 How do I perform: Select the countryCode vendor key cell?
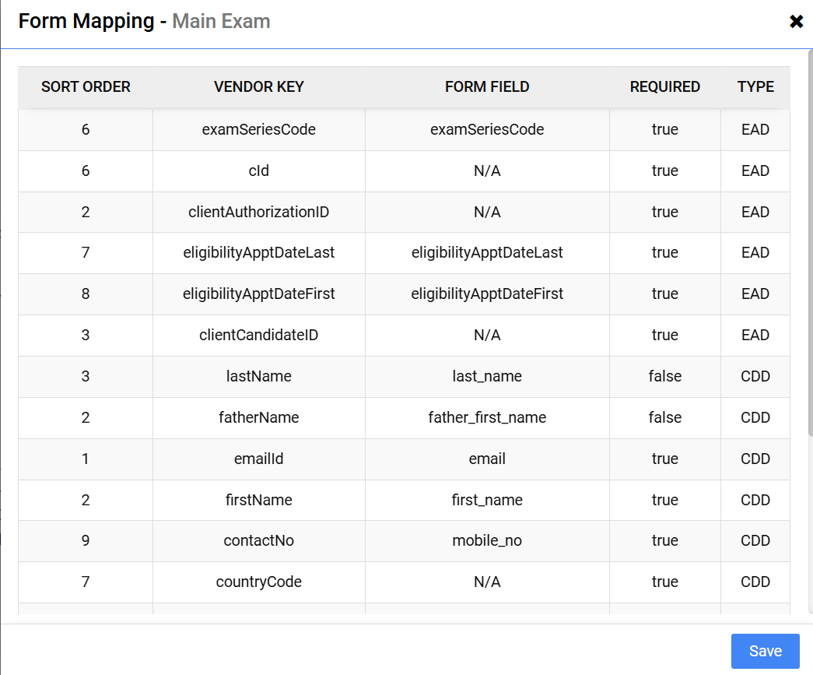pos(258,582)
